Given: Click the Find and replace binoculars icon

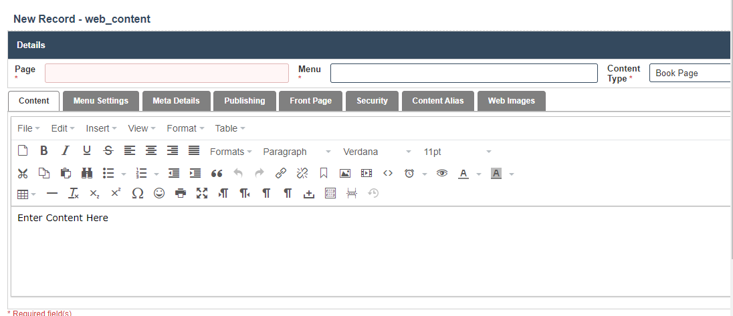Looking at the screenshot, I should tap(87, 173).
